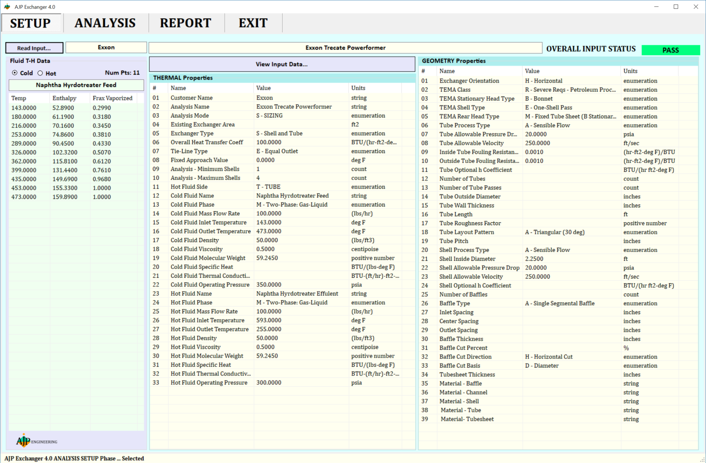Click the TEMA Stationary Head Type value B - Bonnet

click(539, 99)
